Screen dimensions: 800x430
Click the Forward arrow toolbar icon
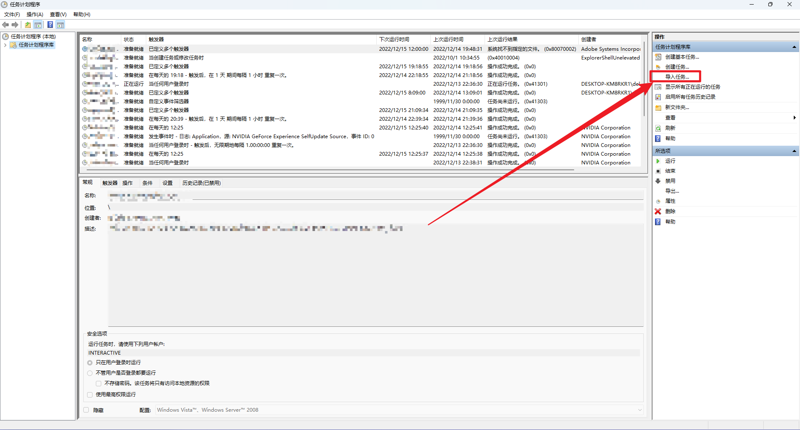click(15, 25)
